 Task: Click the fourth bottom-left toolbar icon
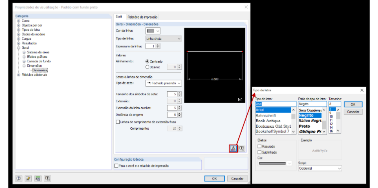point(48,179)
